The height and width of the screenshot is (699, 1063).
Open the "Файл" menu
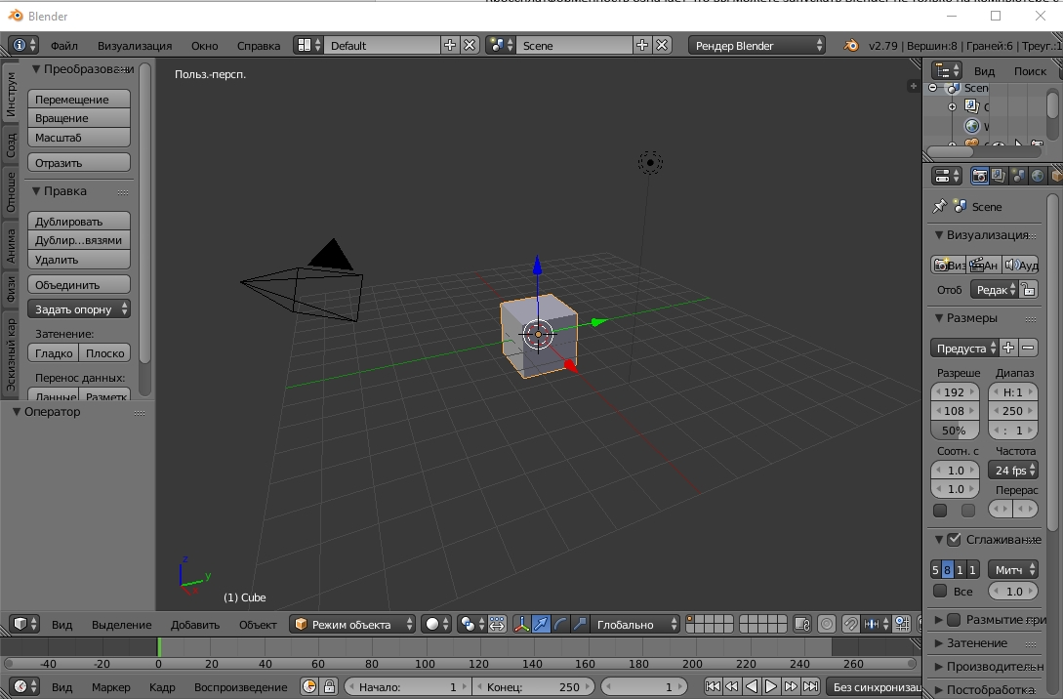(63, 46)
